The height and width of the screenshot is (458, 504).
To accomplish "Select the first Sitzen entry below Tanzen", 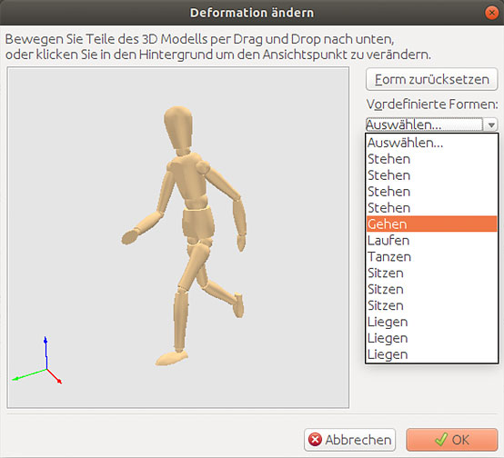I will coord(432,273).
